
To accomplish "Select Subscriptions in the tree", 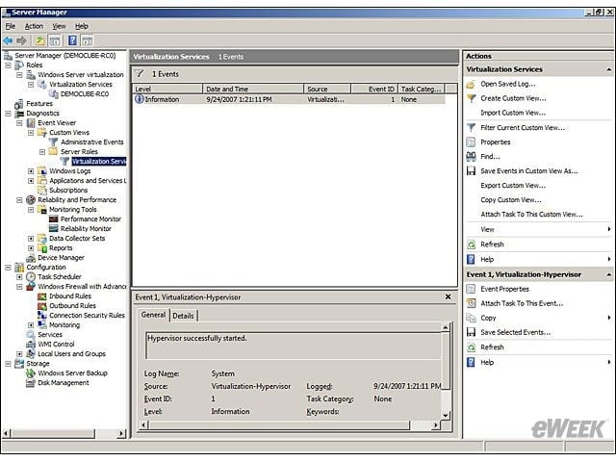I will (68, 191).
